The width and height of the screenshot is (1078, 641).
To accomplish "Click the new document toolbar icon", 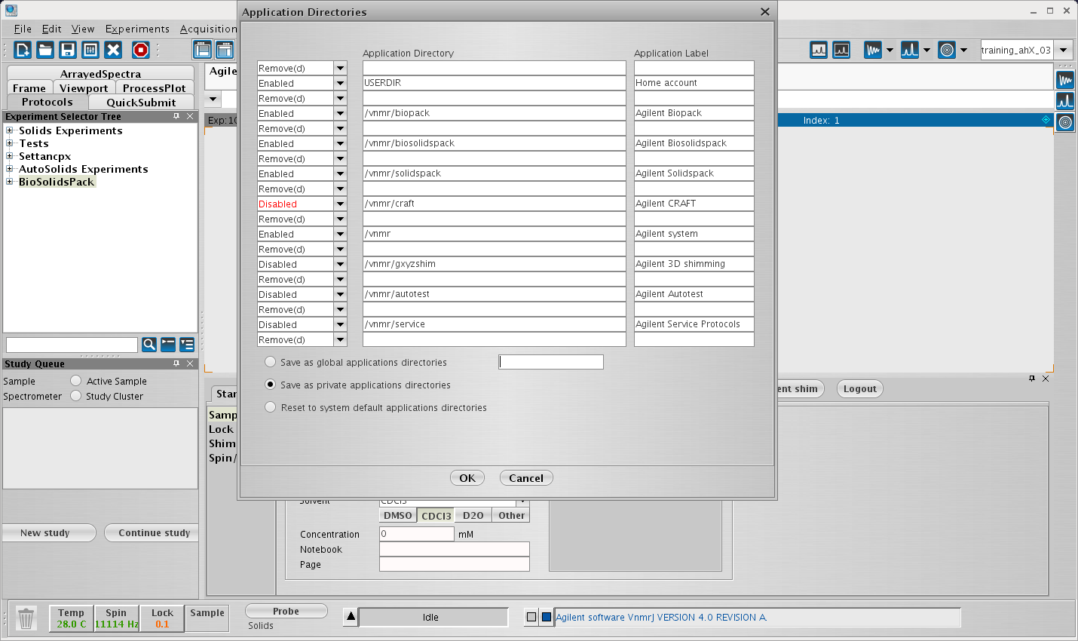I will (23, 50).
